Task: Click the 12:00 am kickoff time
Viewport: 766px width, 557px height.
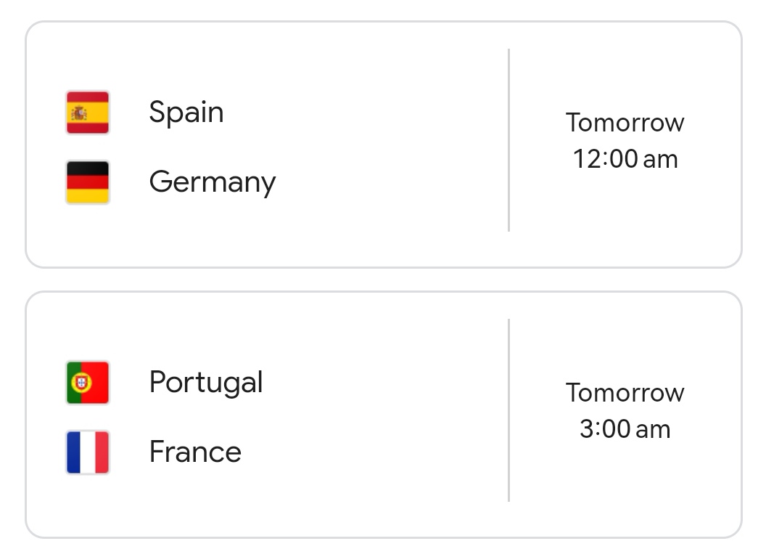Action: [625, 159]
